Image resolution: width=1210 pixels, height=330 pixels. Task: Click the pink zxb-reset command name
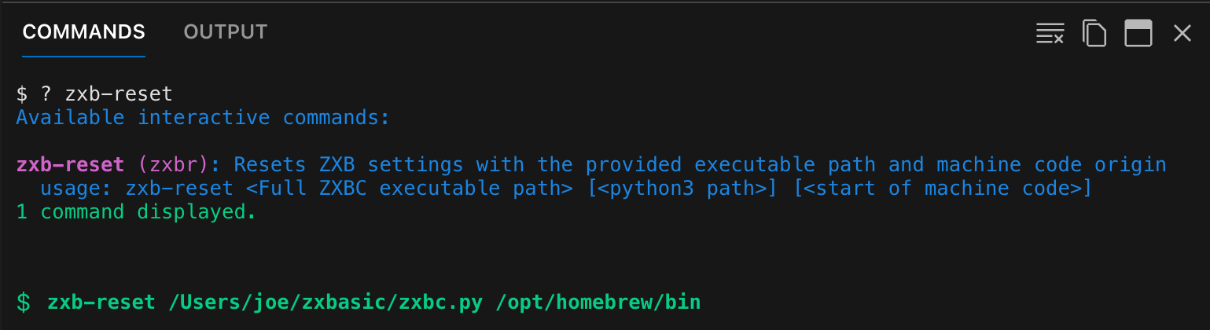click(x=71, y=165)
